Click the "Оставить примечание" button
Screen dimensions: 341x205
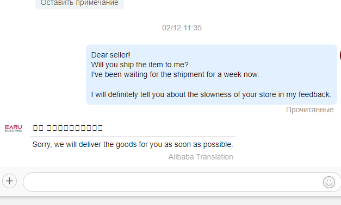coord(79,3)
